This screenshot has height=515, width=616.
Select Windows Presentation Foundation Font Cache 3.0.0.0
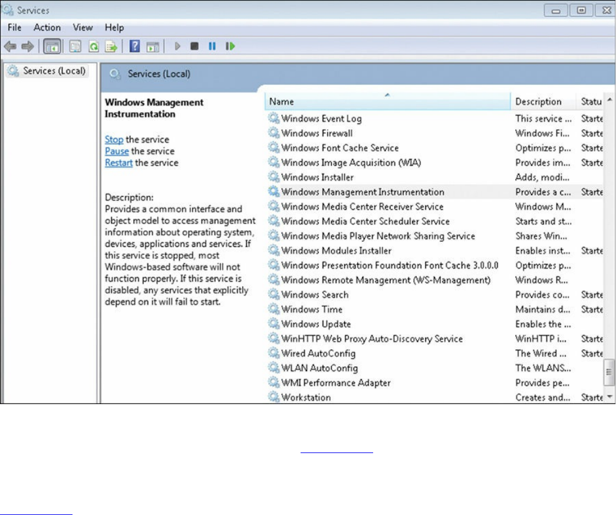435,265
